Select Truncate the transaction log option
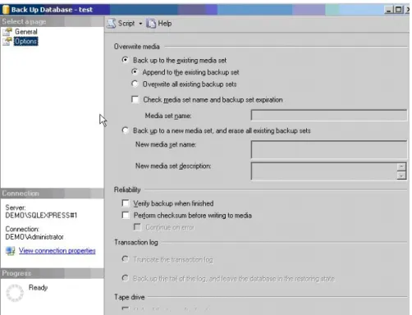Viewport: 412px width, 315px height. 125,259
